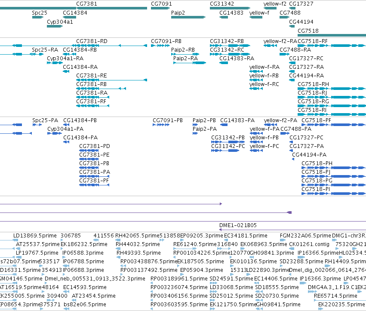Click transcript CG7518-RI label
366x311 pixels.
click(x=312, y=110)
